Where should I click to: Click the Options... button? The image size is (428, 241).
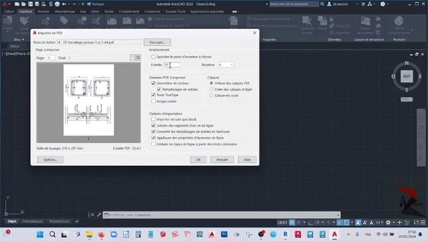point(50,159)
